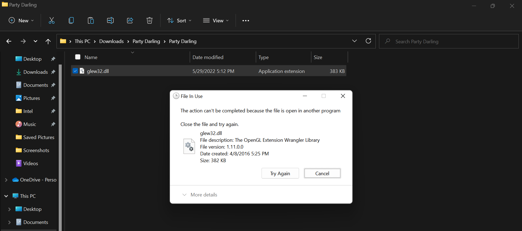Click the pin icon beside Music
Viewport: 522px width, 231px height.
[x=53, y=124]
